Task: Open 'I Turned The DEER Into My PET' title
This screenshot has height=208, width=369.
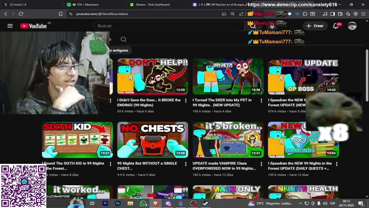Action: tap(222, 103)
